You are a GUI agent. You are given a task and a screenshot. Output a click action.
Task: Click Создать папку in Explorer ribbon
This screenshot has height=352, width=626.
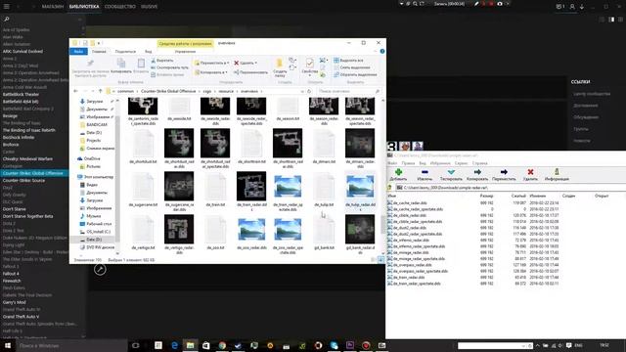pos(280,67)
